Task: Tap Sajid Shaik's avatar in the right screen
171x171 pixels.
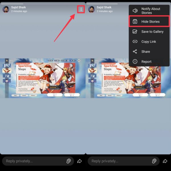Action: point(91,9)
